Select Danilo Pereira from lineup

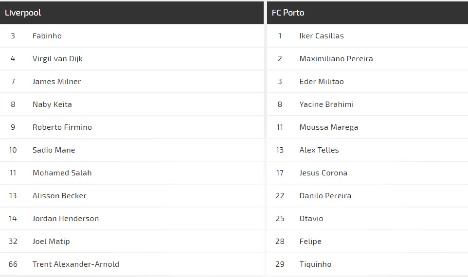click(x=325, y=196)
